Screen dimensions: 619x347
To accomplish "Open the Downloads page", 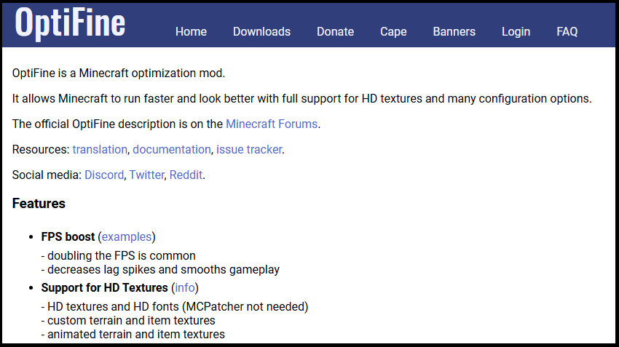I will (261, 32).
